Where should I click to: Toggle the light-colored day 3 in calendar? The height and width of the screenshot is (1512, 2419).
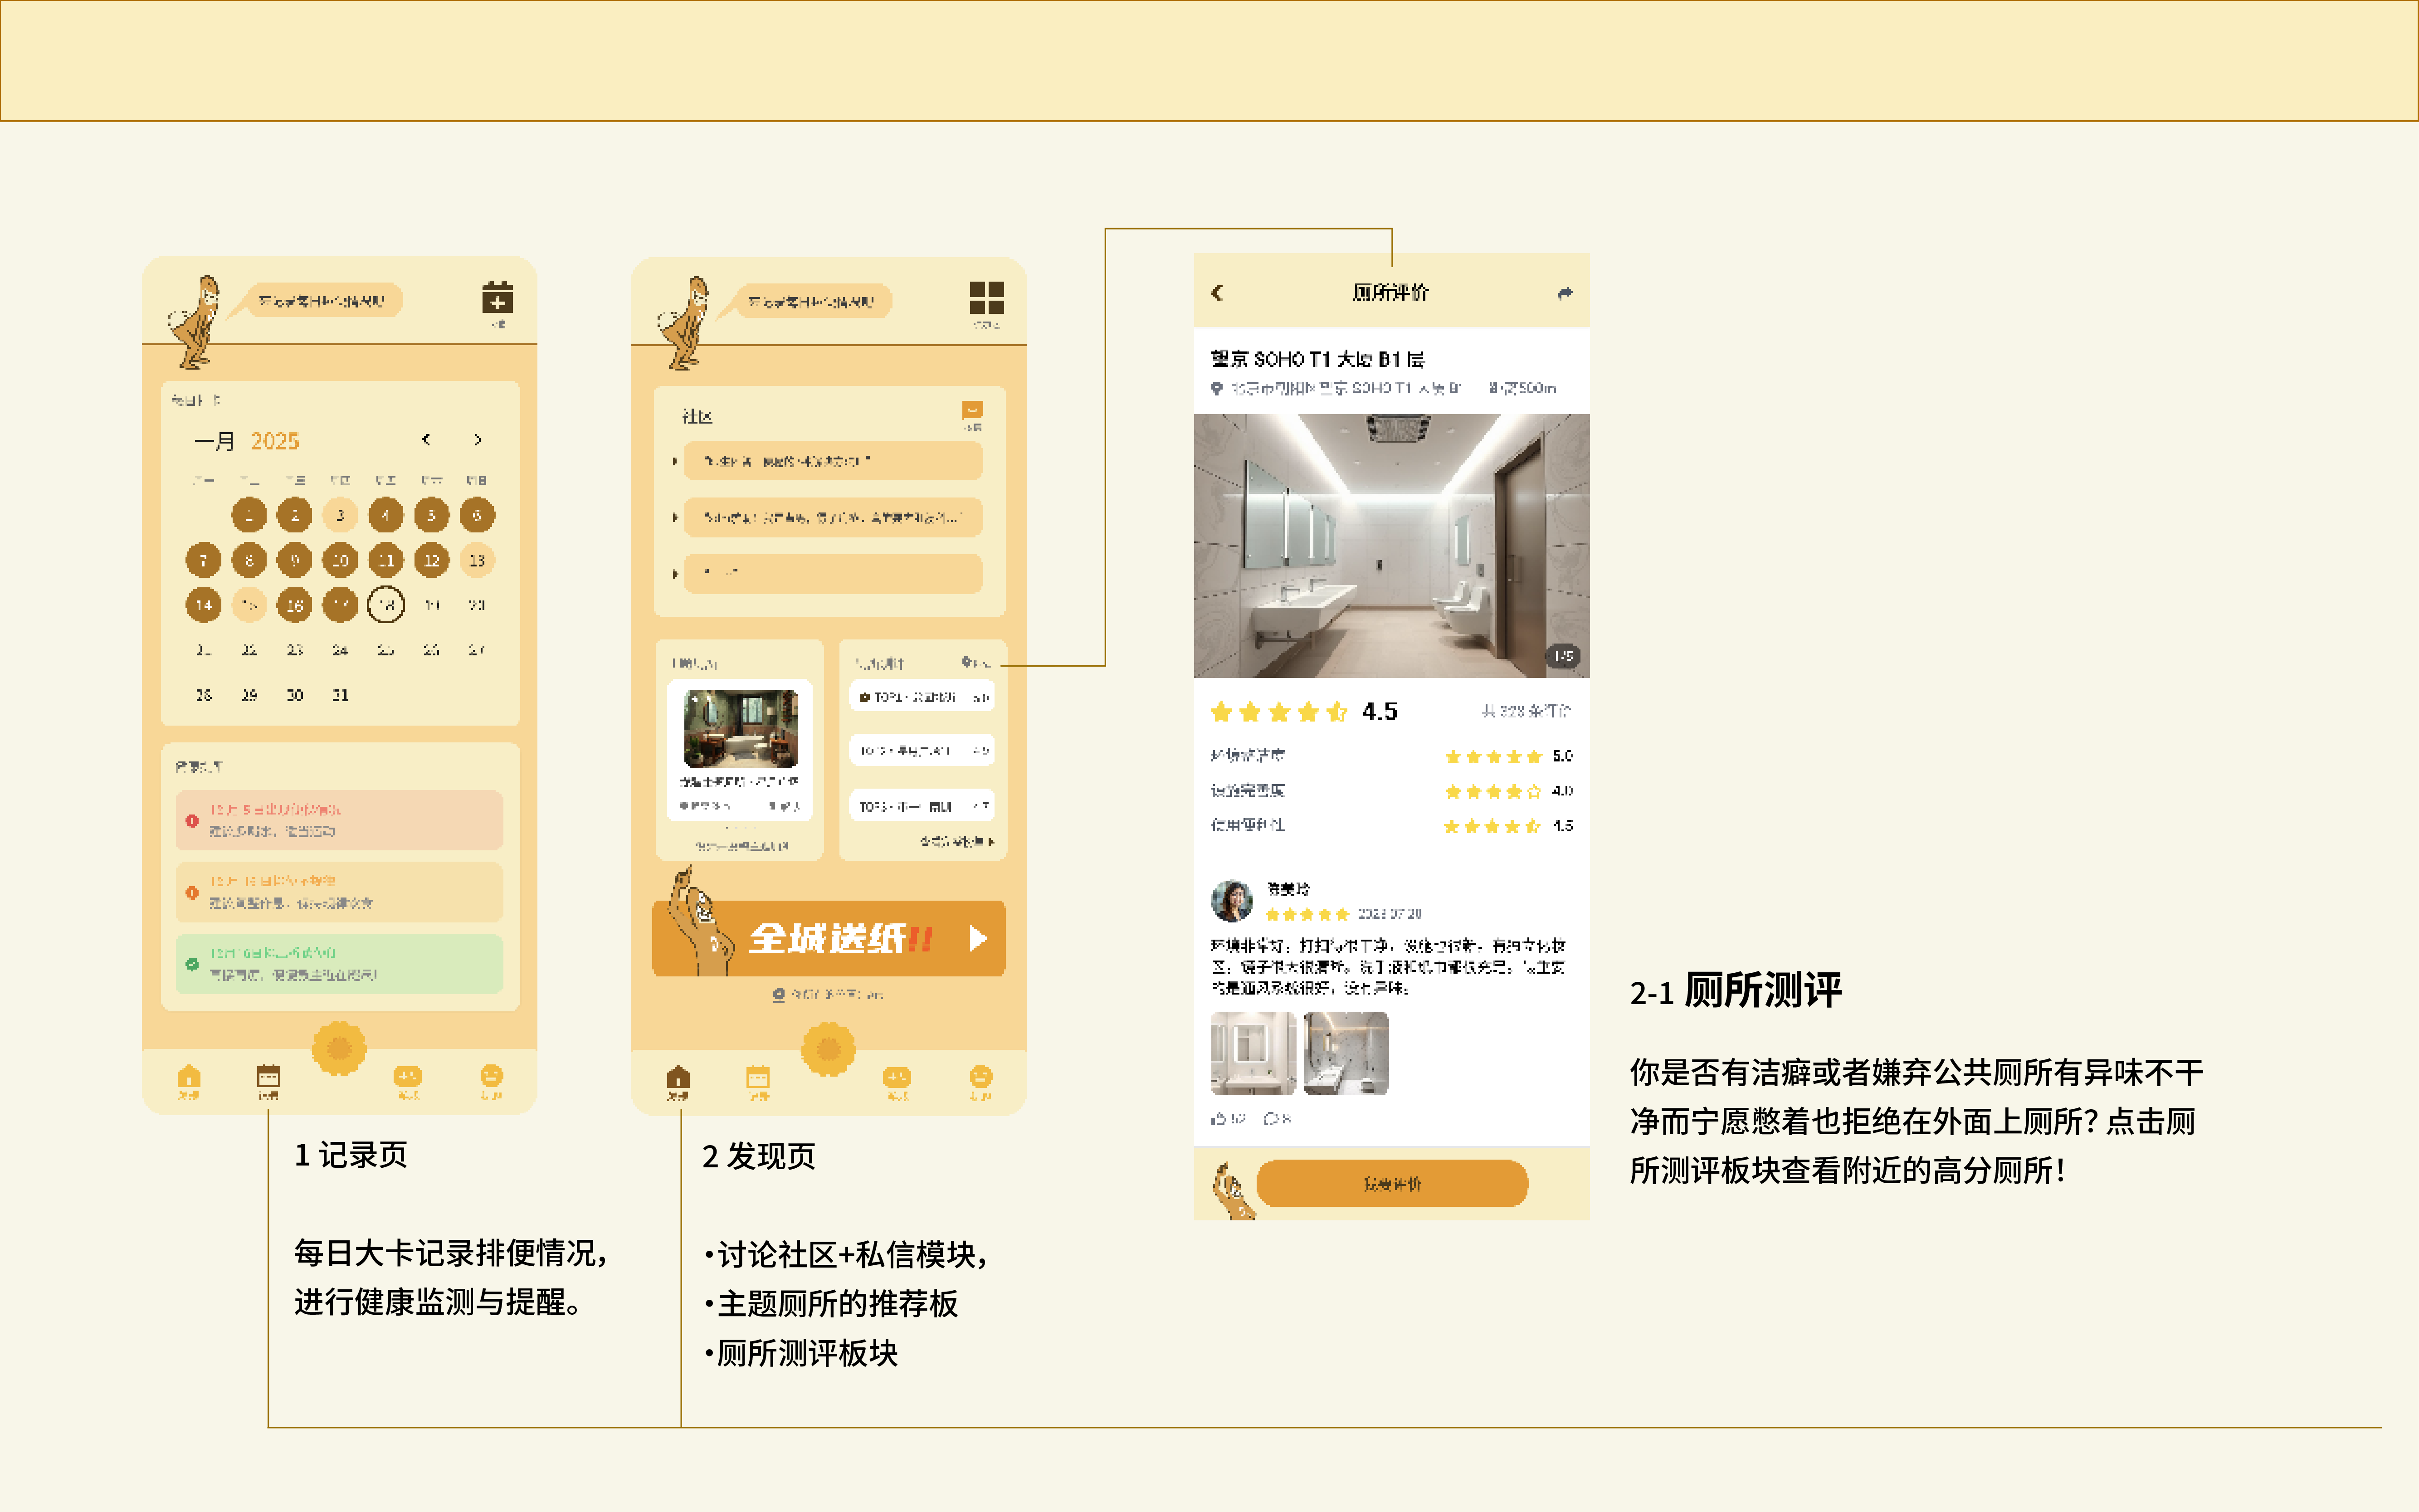(340, 515)
